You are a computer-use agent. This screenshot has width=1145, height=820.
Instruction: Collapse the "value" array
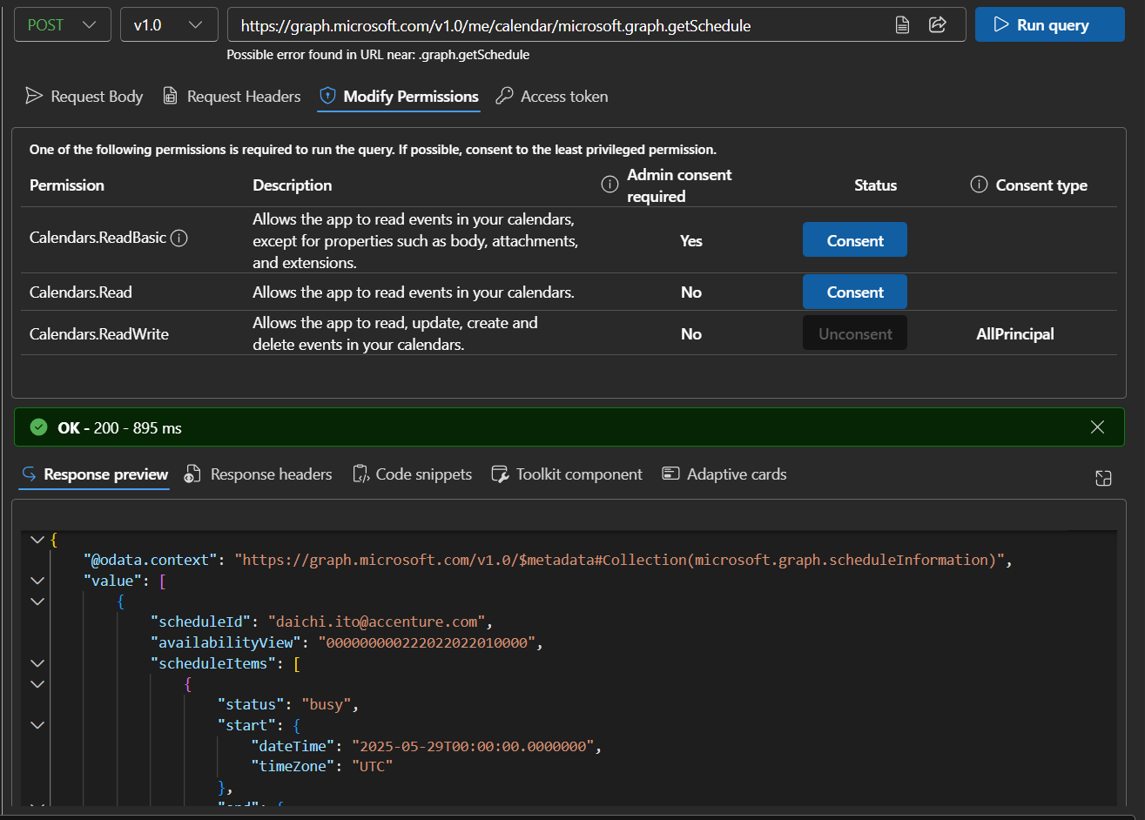pyautogui.click(x=37, y=581)
